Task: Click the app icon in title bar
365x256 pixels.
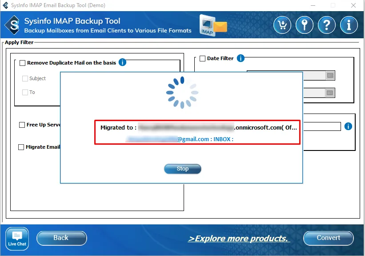Action: 5,5
